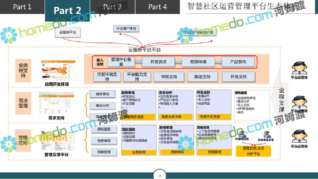Click the 行业用户手机 box

coord(126,29)
